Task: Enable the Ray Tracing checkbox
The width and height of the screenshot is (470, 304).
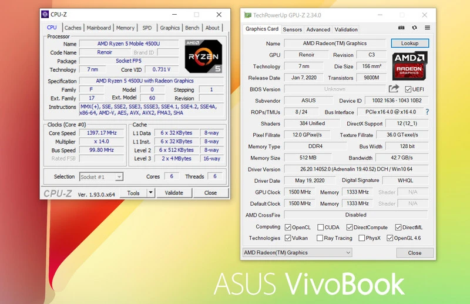Action: pyautogui.click(x=320, y=238)
